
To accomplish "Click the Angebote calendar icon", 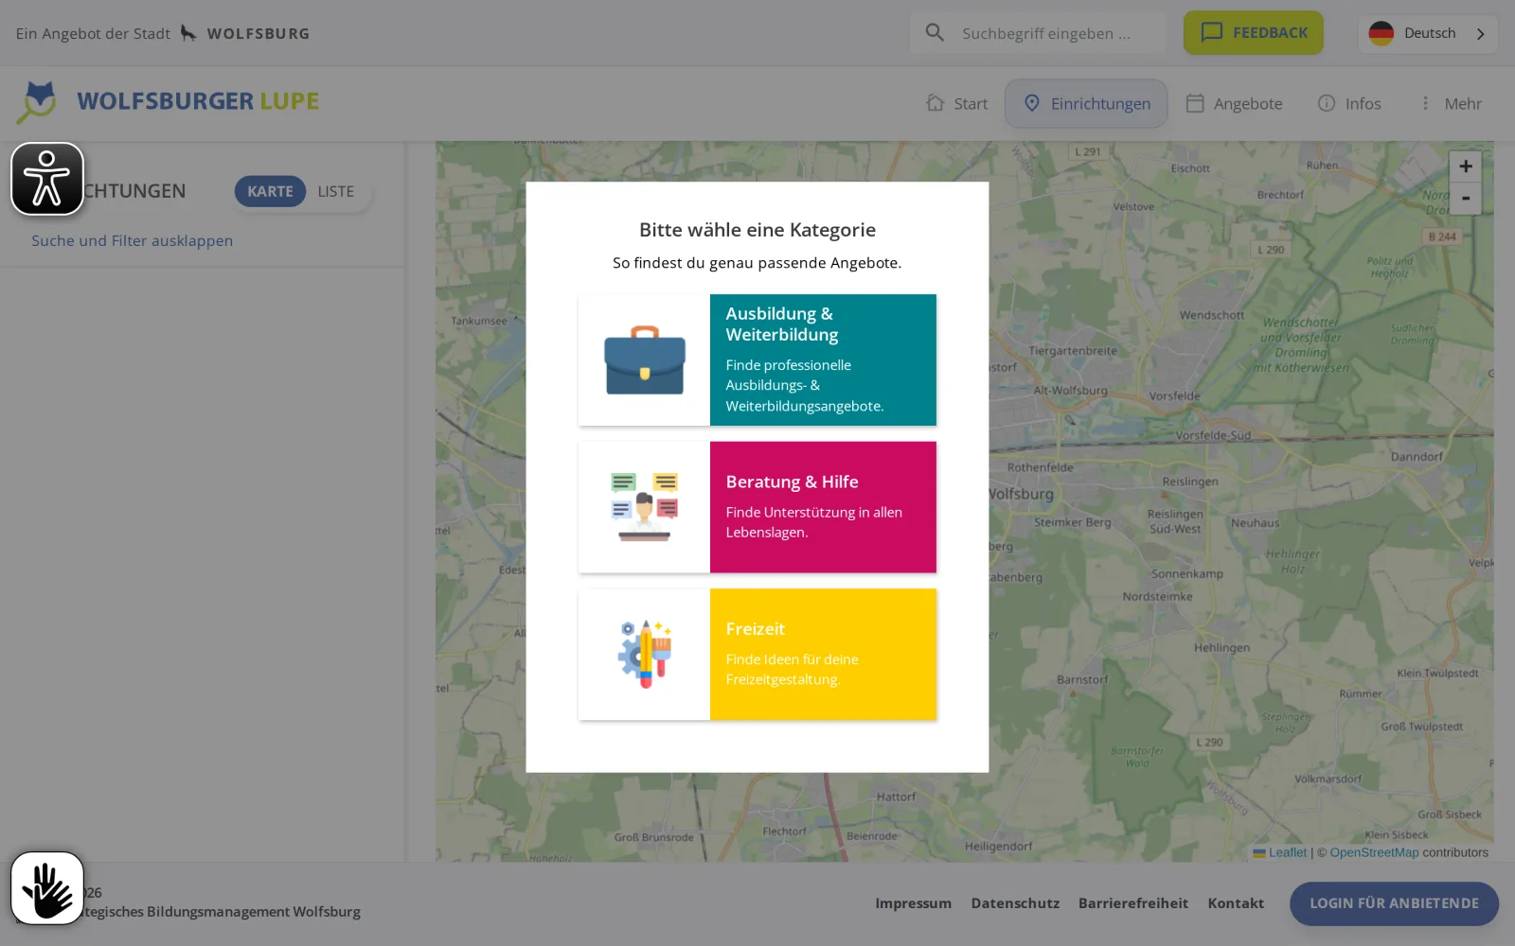I will coord(1195,103).
